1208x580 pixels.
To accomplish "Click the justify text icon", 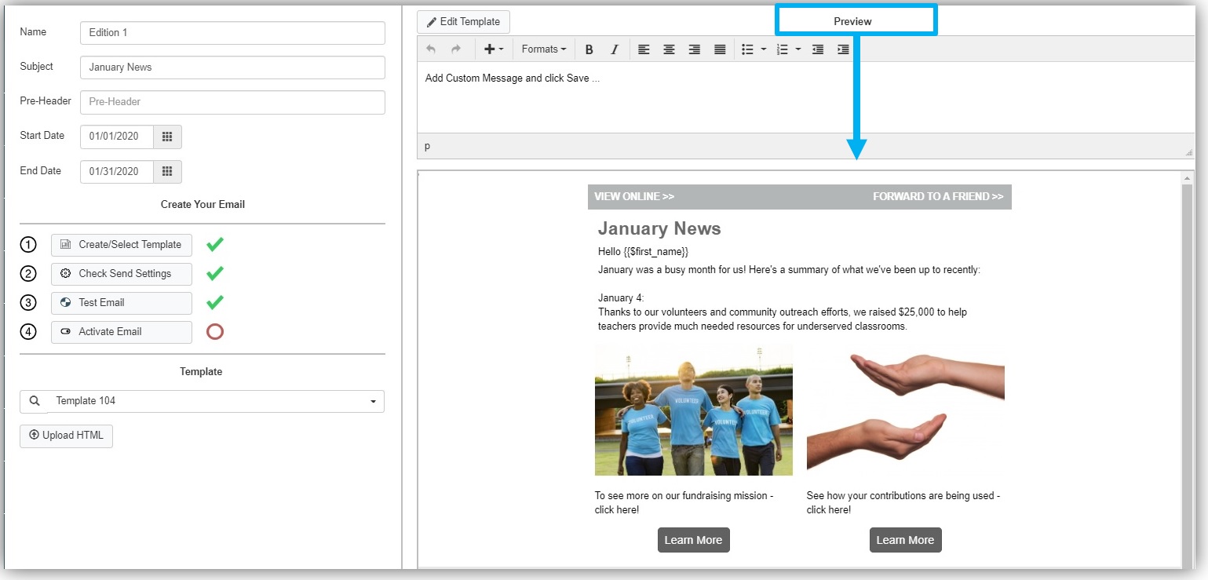I will click(x=720, y=49).
